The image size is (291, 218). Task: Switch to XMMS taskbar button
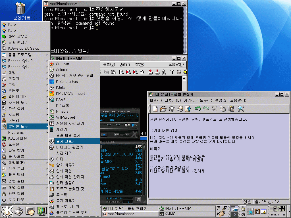click(x=186, y=214)
